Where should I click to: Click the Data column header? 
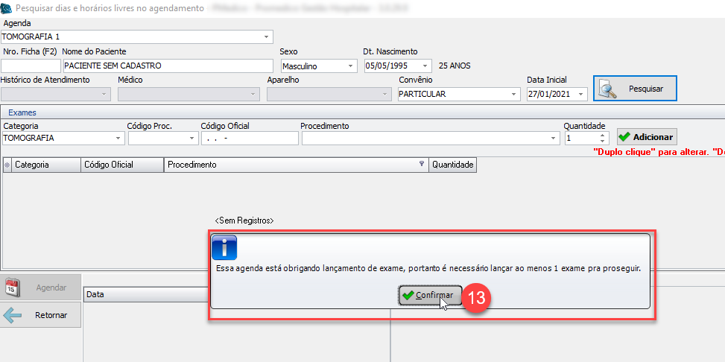tap(145, 295)
